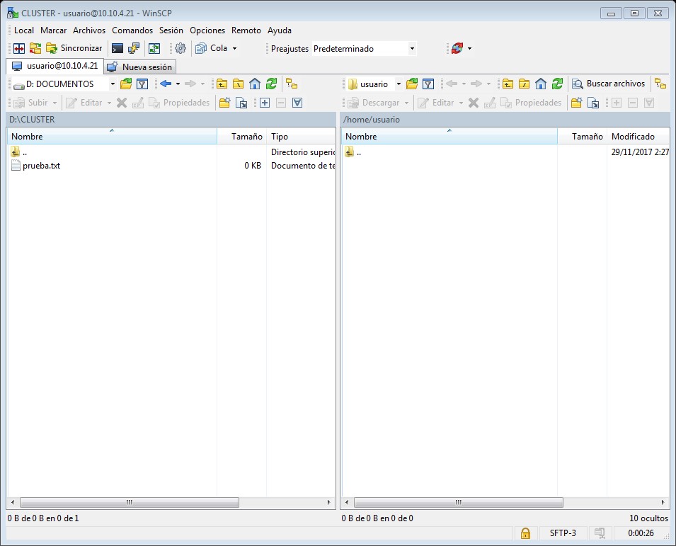Click local open directory folder icon
The width and height of the screenshot is (676, 546).
click(x=126, y=84)
